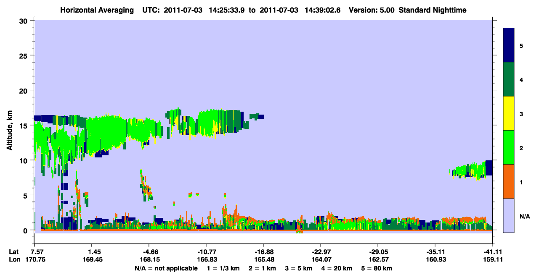Click latitude value -22.97
This screenshot has height=280, width=547.
(321, 252)
